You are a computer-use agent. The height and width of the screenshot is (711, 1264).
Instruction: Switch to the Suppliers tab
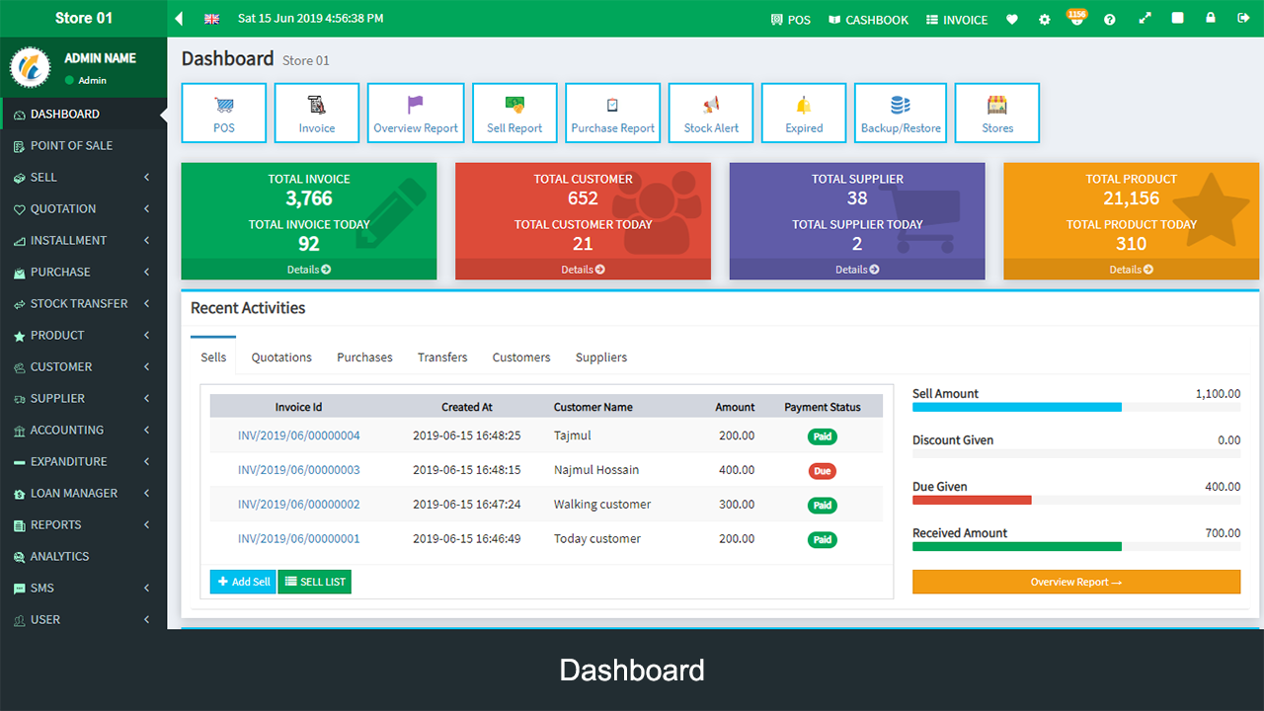[x=600, y=357]
